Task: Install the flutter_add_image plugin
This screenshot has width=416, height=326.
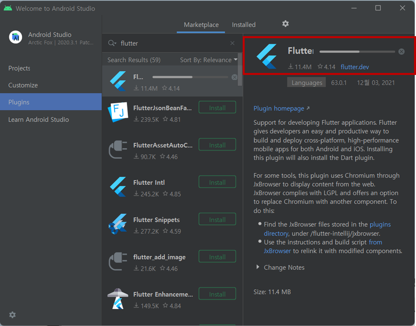Action: pyautogui.click(x=217, y=257)
